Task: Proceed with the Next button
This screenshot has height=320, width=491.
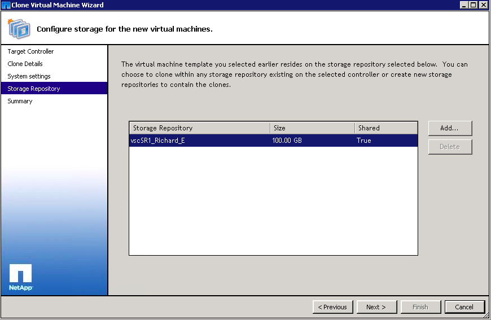Action: pos(376,307)
